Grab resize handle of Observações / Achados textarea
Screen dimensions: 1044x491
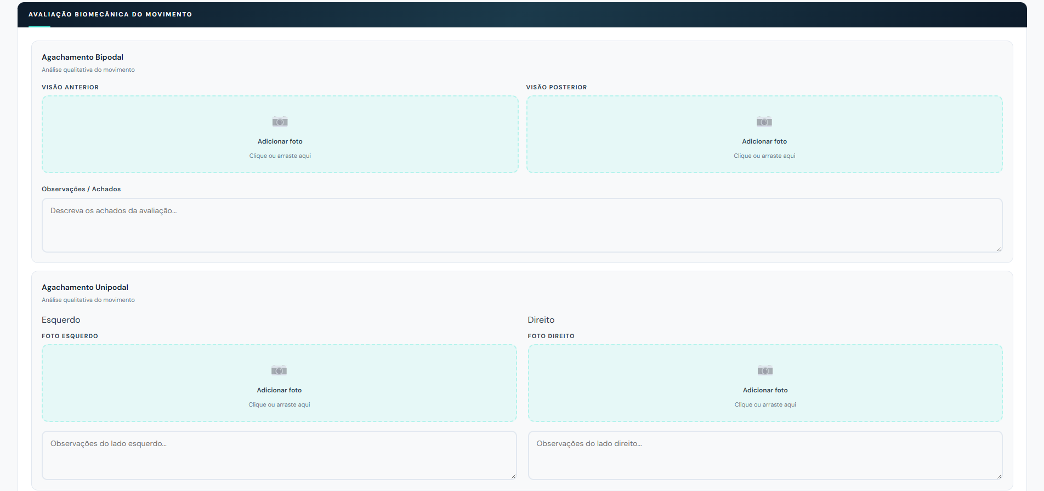click(x=999, y=249)
